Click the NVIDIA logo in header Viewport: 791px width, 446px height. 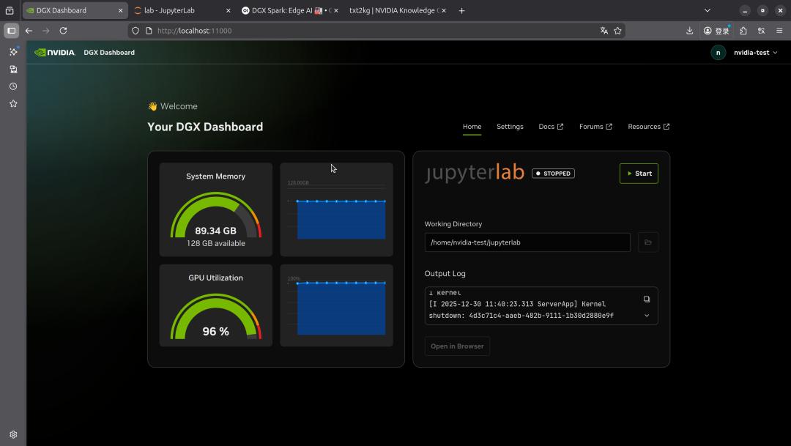55,53
